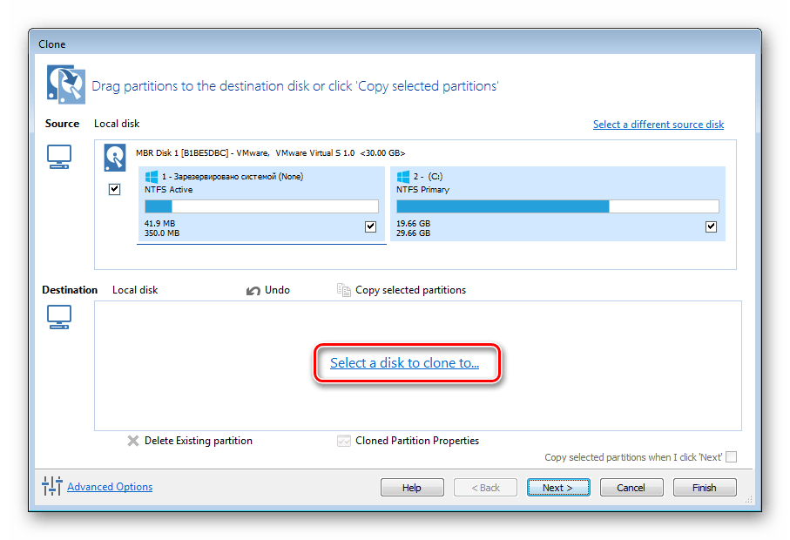Click the Windows logo on partition 1
Viewport: 790px width, 540px height.
tap(152, 177)
